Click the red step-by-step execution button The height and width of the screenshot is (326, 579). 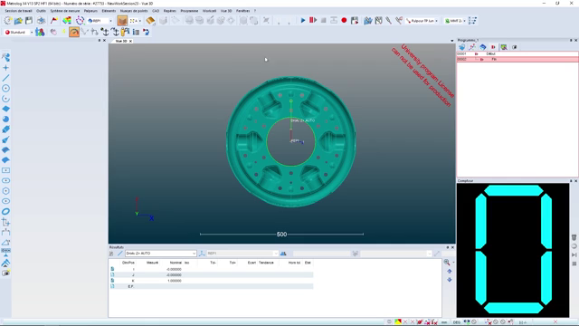(313, 20)
